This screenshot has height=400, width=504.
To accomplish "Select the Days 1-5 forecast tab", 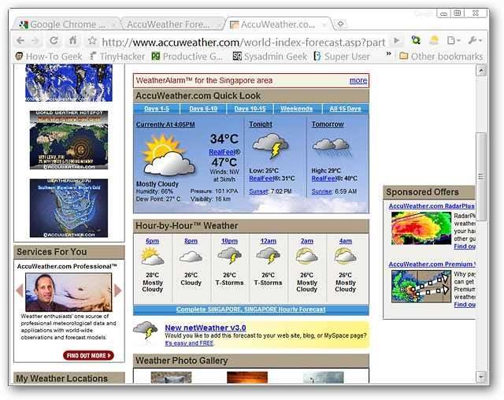I will coord(157,109).
